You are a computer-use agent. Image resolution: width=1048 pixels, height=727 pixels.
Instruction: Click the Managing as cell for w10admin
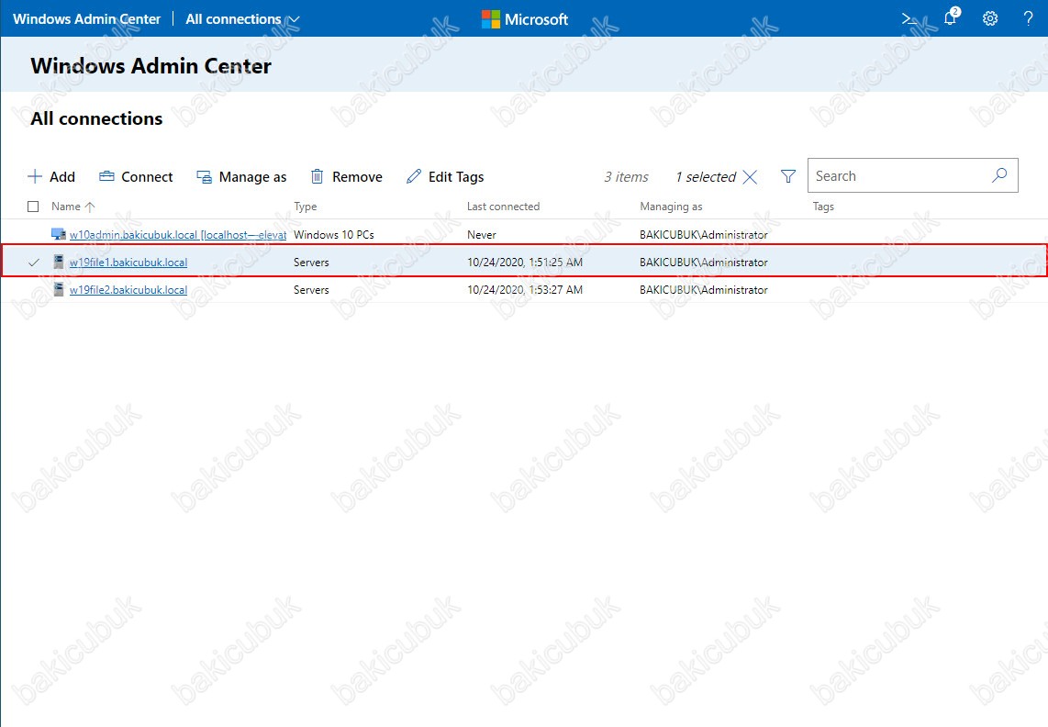(x=704, y=235)
